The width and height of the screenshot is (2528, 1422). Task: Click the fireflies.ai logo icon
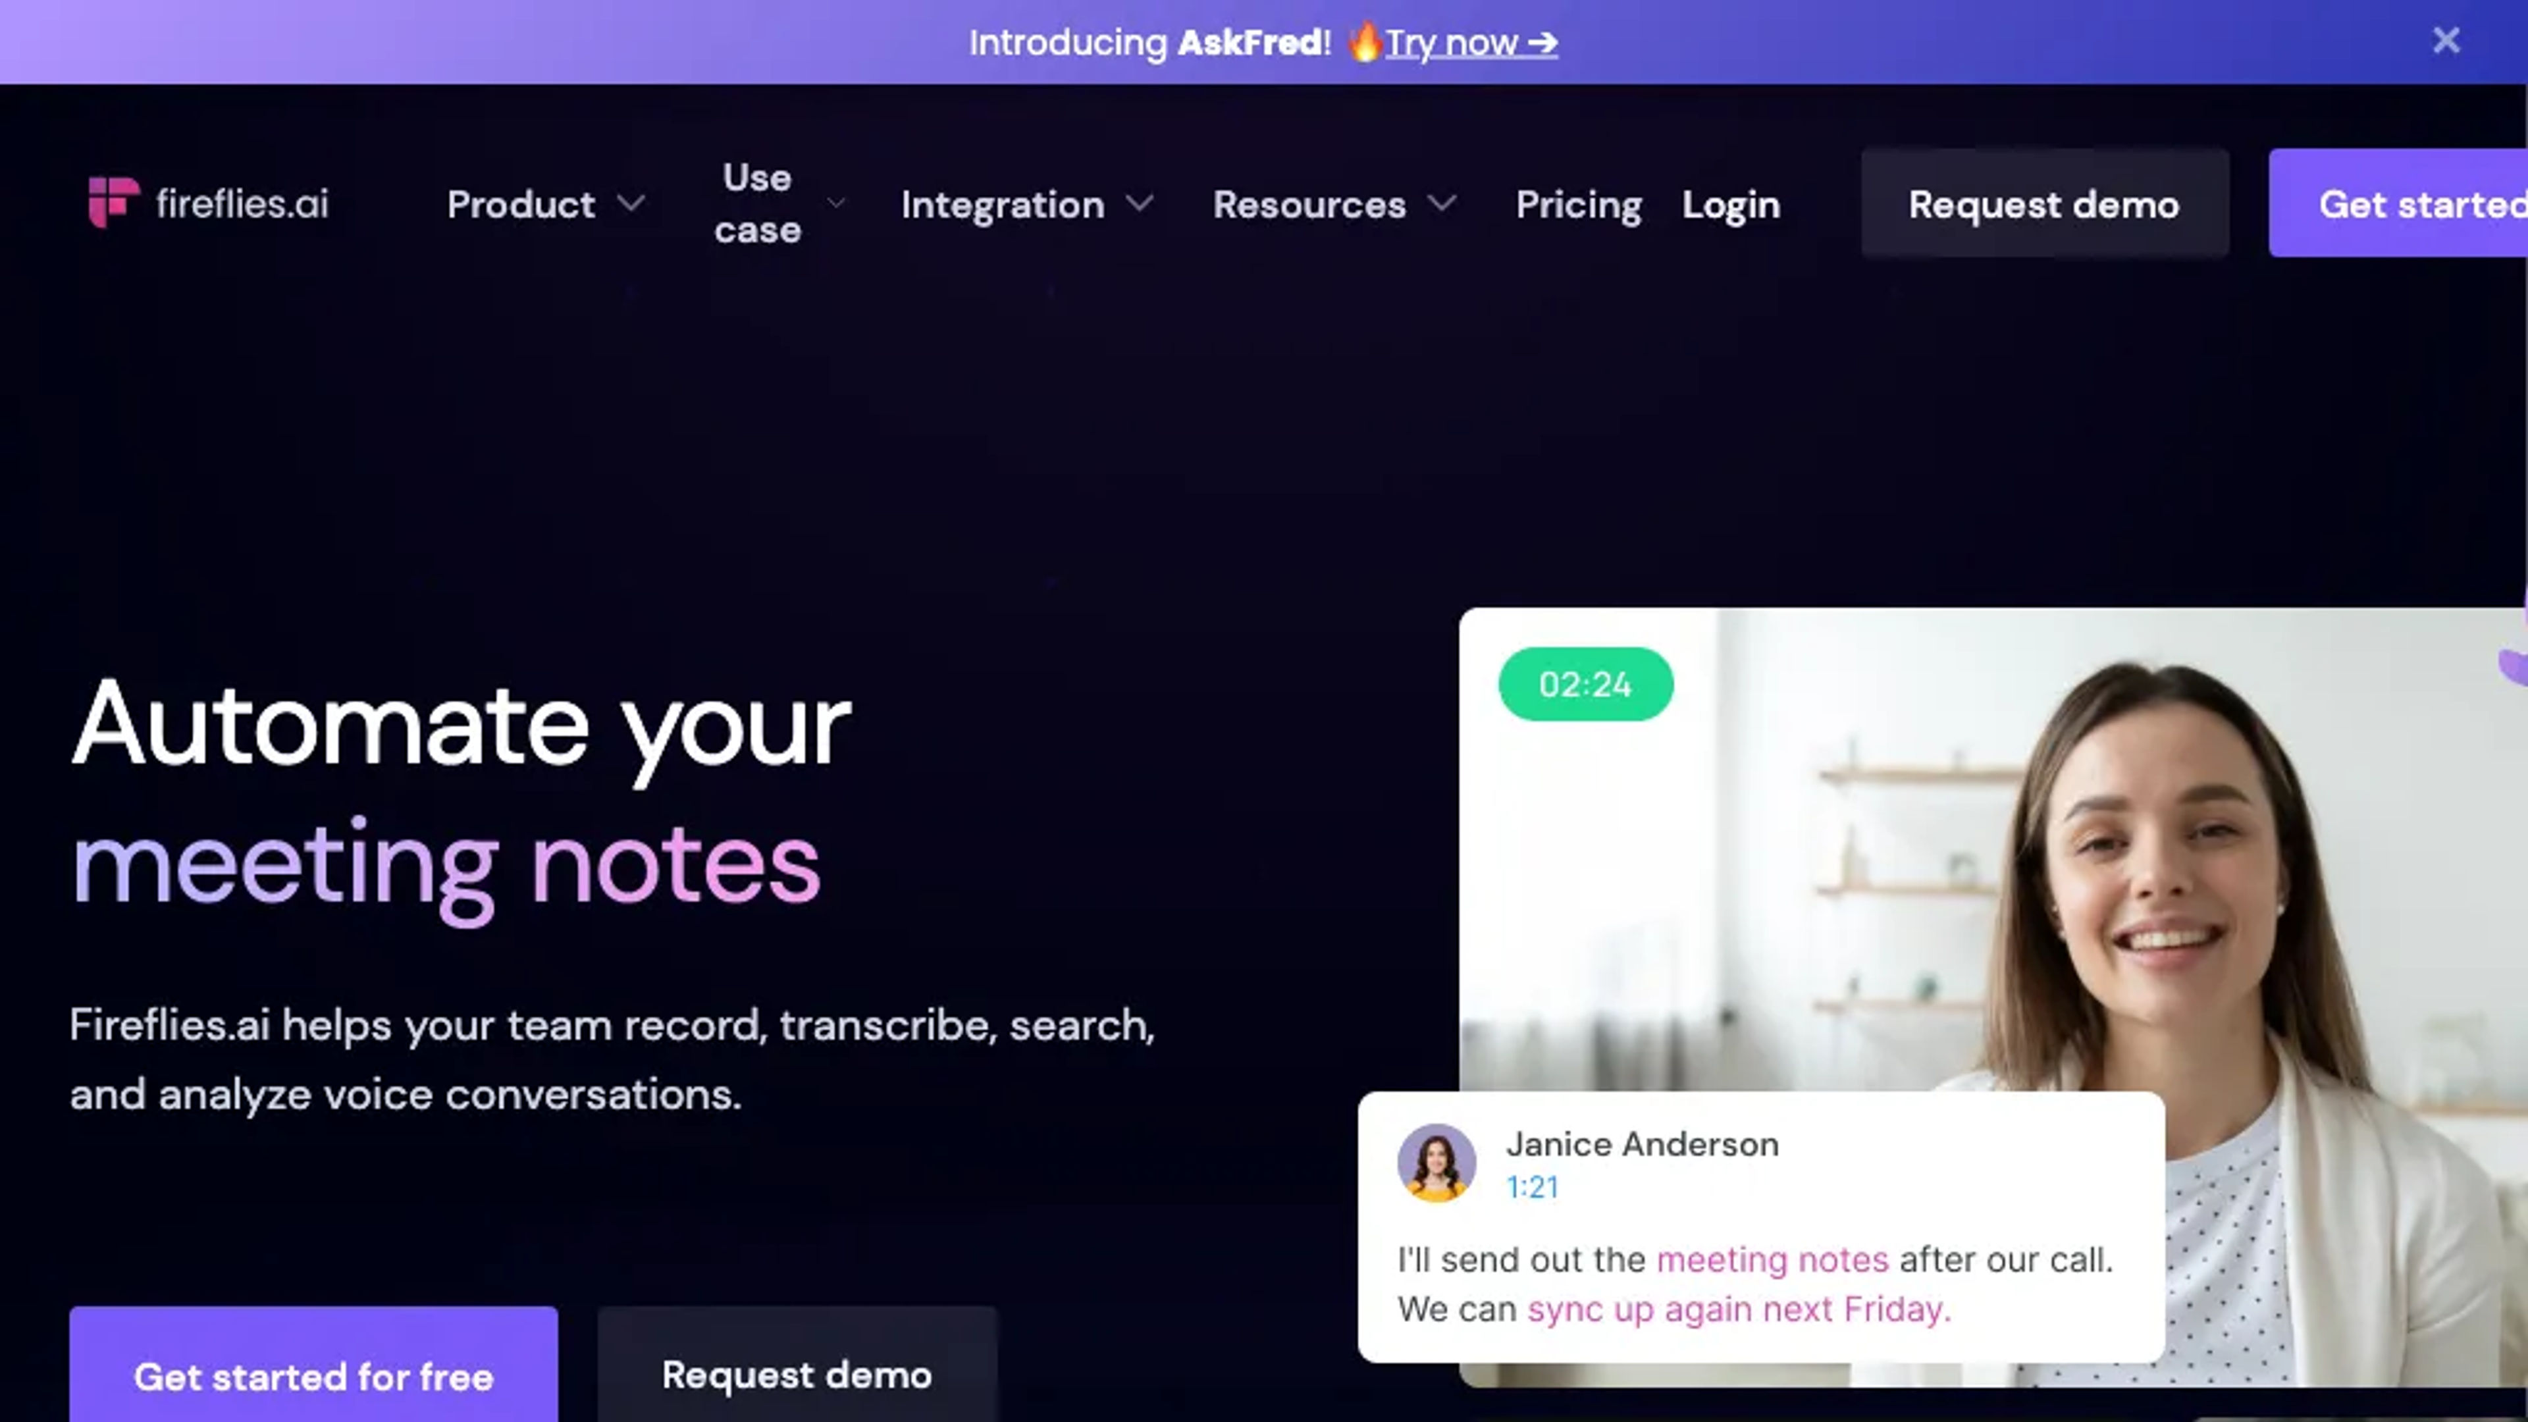(113, 205)
